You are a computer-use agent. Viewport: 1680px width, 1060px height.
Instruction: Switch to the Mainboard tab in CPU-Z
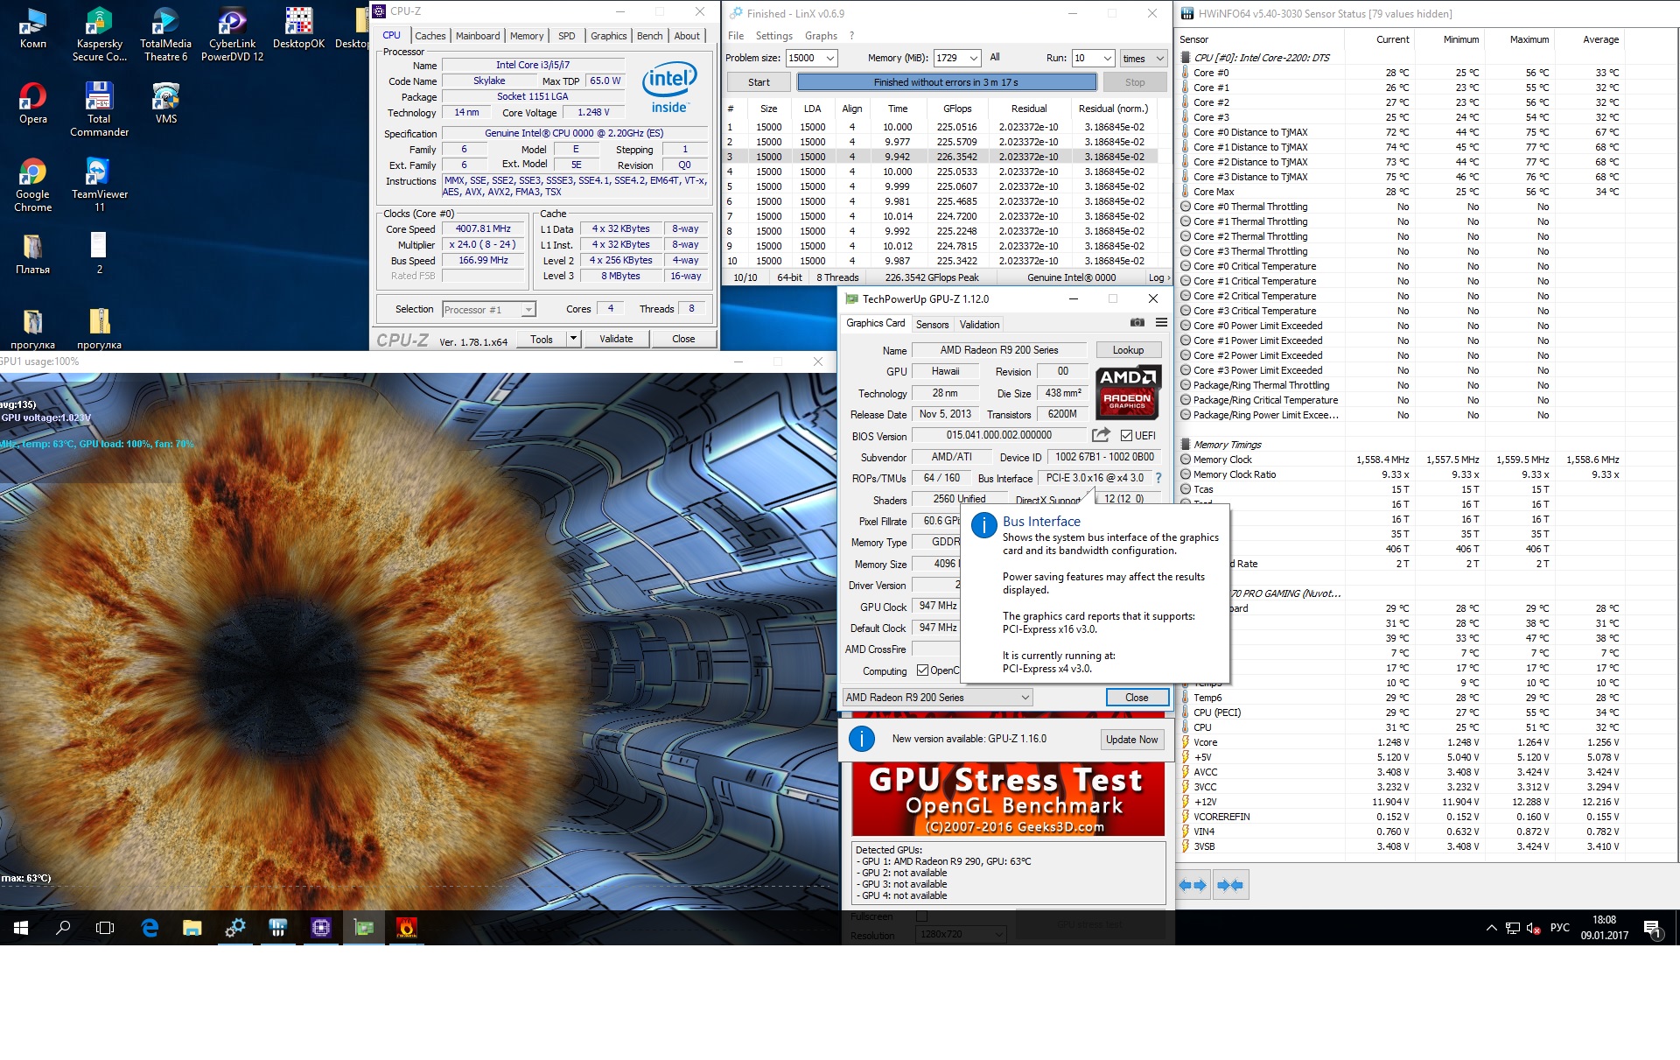(x=478, y=36)
